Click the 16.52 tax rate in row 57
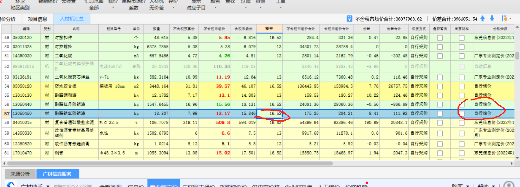520x187 pixels. coord(269,113)
